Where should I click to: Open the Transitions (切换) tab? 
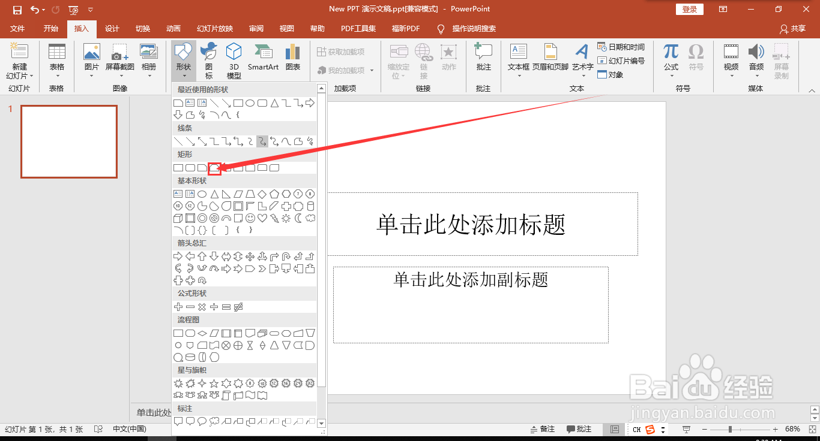[x=143, y=28]
